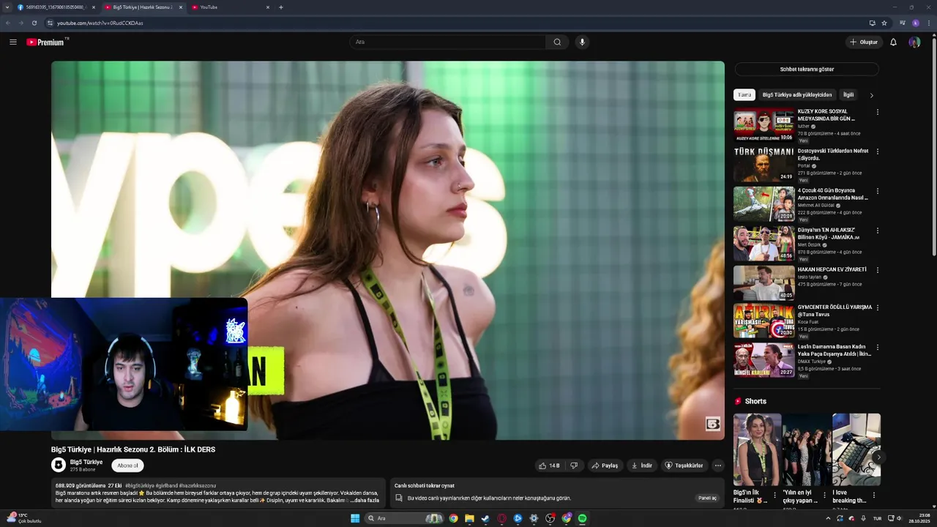This screenshot has width=937, height=527.
Task: Open options for Dostoyevski video
Action: pos(877,152)
